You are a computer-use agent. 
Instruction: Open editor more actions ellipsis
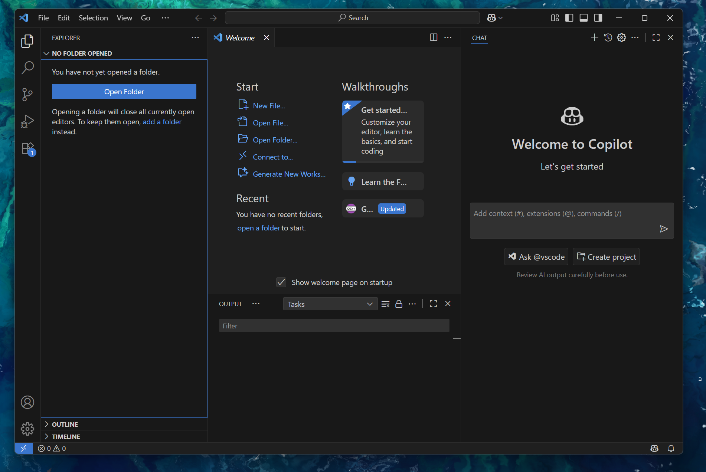tap(448, 37)
